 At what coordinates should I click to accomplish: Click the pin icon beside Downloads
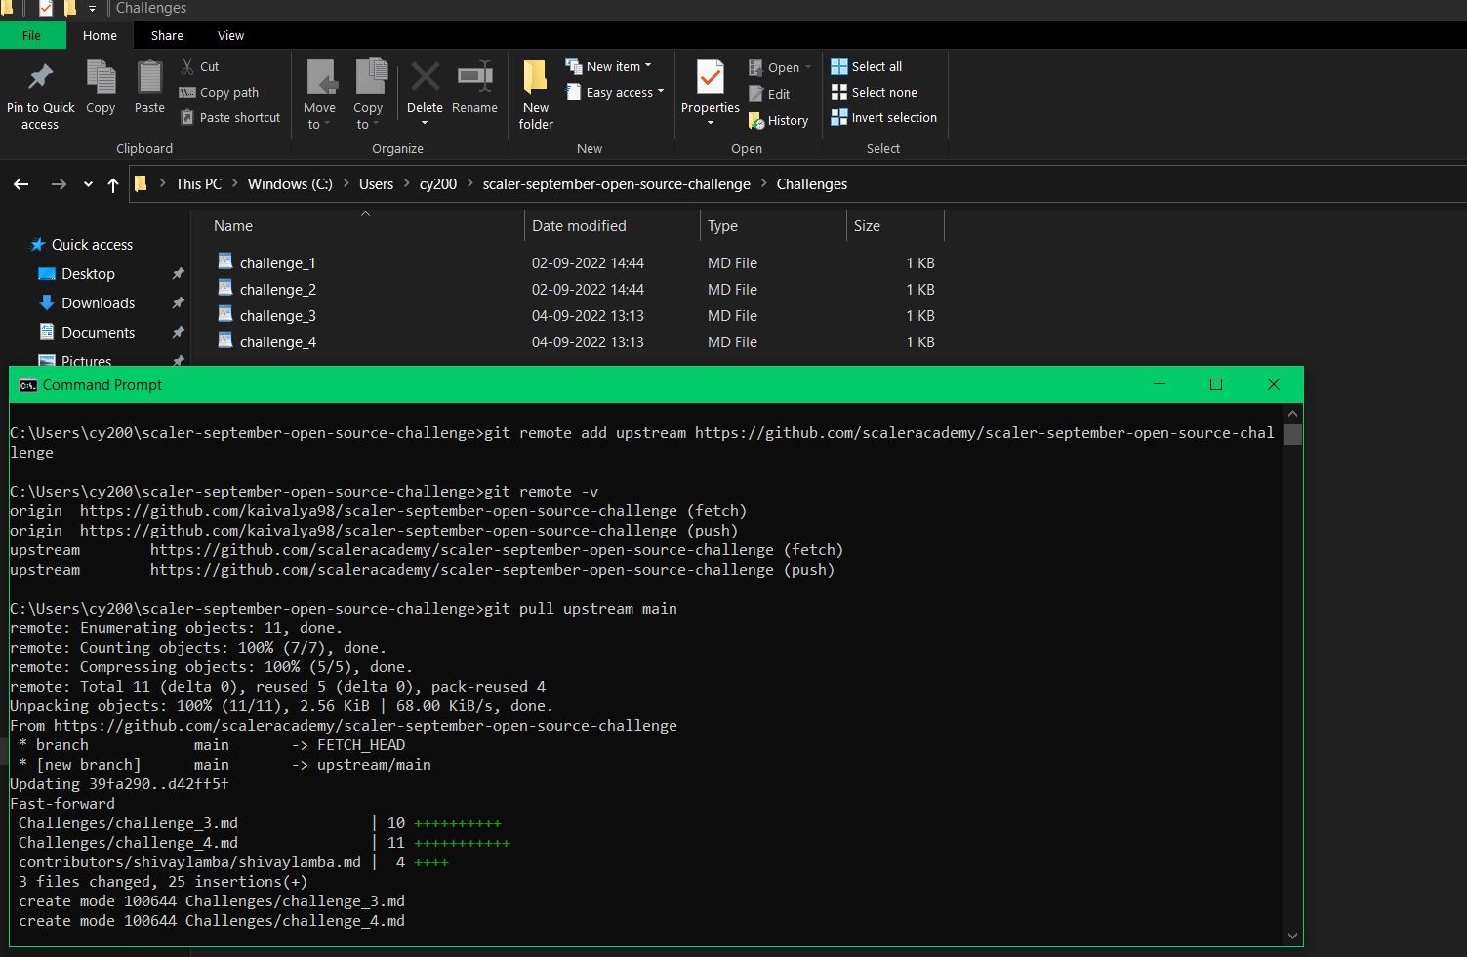(x=178, y=303)
